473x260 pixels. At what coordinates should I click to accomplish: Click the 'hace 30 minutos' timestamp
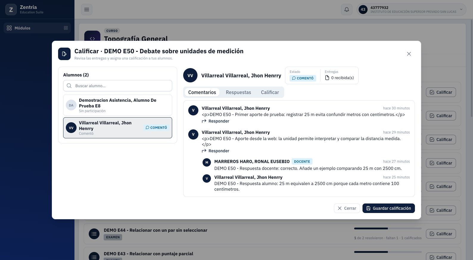[x=396, y=108]
